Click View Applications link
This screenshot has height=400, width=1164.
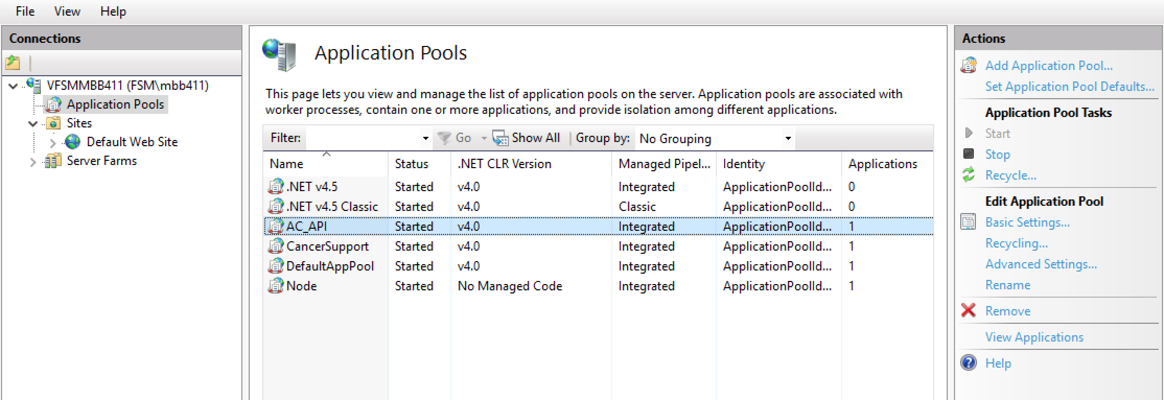[1034, 337]
